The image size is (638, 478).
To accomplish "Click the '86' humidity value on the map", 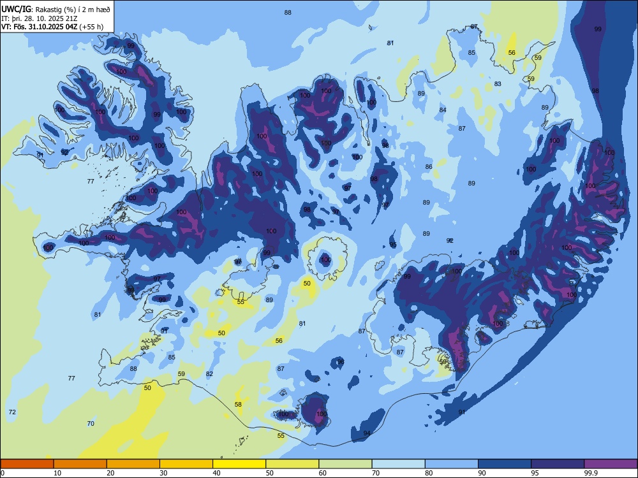I will pos(429,166).
